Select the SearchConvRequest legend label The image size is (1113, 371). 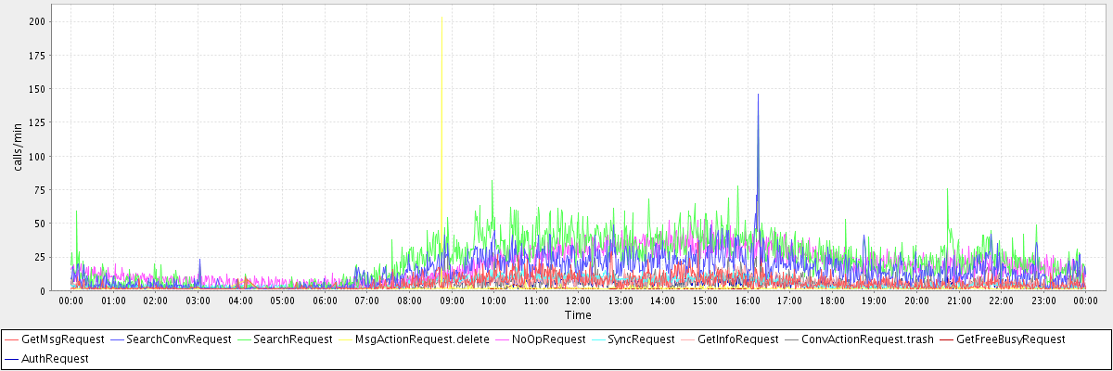178,339
